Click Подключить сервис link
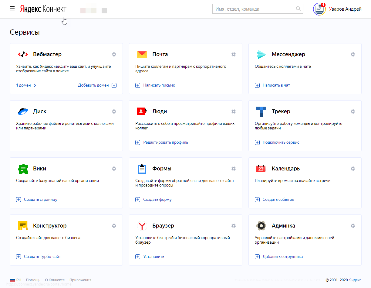Image resolution: width=371 pixels, height=288 pixels. [281, 142]
